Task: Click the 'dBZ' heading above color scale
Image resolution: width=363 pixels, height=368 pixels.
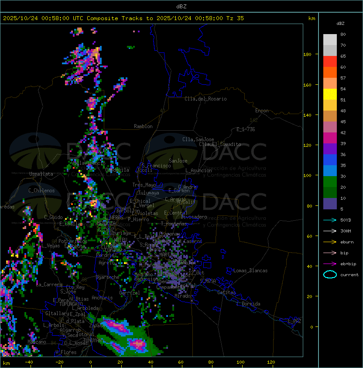Action: pyautogui.click(x=340, y=24)
